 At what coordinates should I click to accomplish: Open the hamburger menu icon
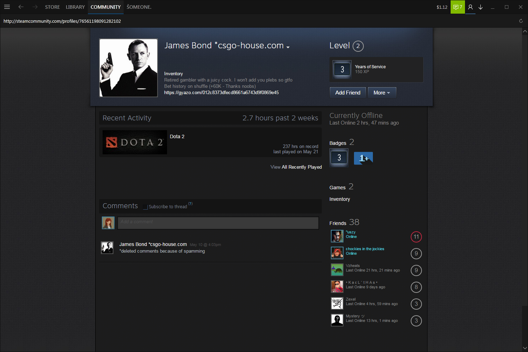[7, 7]
